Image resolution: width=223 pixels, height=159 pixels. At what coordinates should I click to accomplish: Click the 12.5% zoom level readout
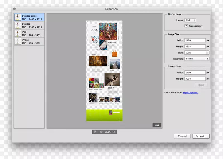[108, 132]
